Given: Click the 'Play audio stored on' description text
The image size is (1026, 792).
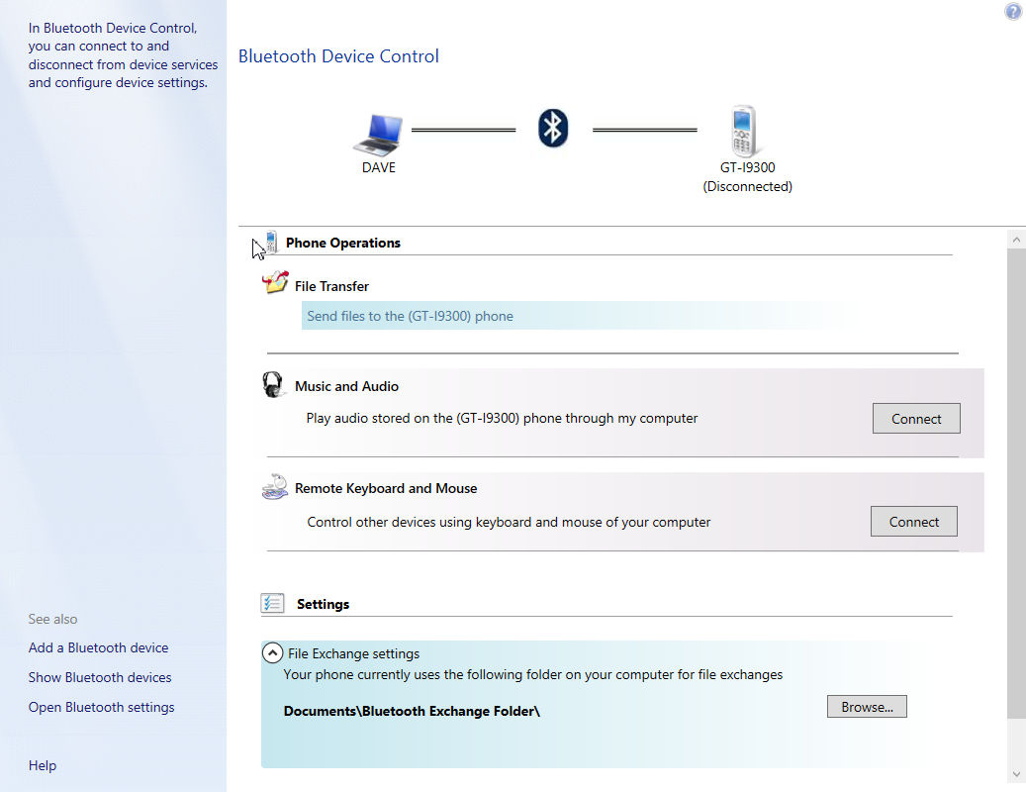Looking at the screenshot, I should pos(502,418).
